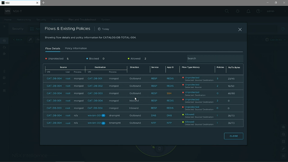Click the CLOSE button
Screen dimensions: 288x162
(x=234, y=136)
